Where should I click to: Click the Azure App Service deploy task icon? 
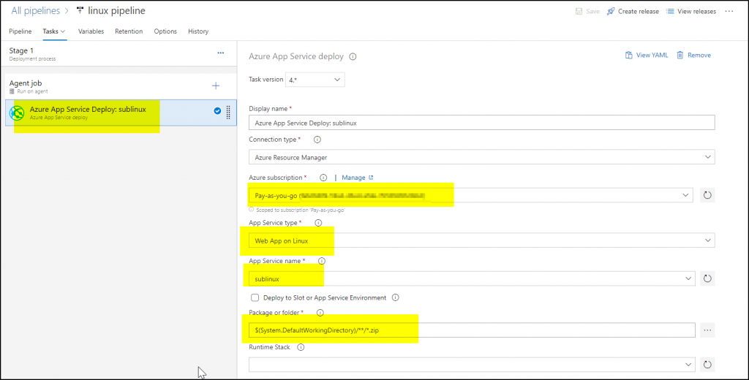17,113
